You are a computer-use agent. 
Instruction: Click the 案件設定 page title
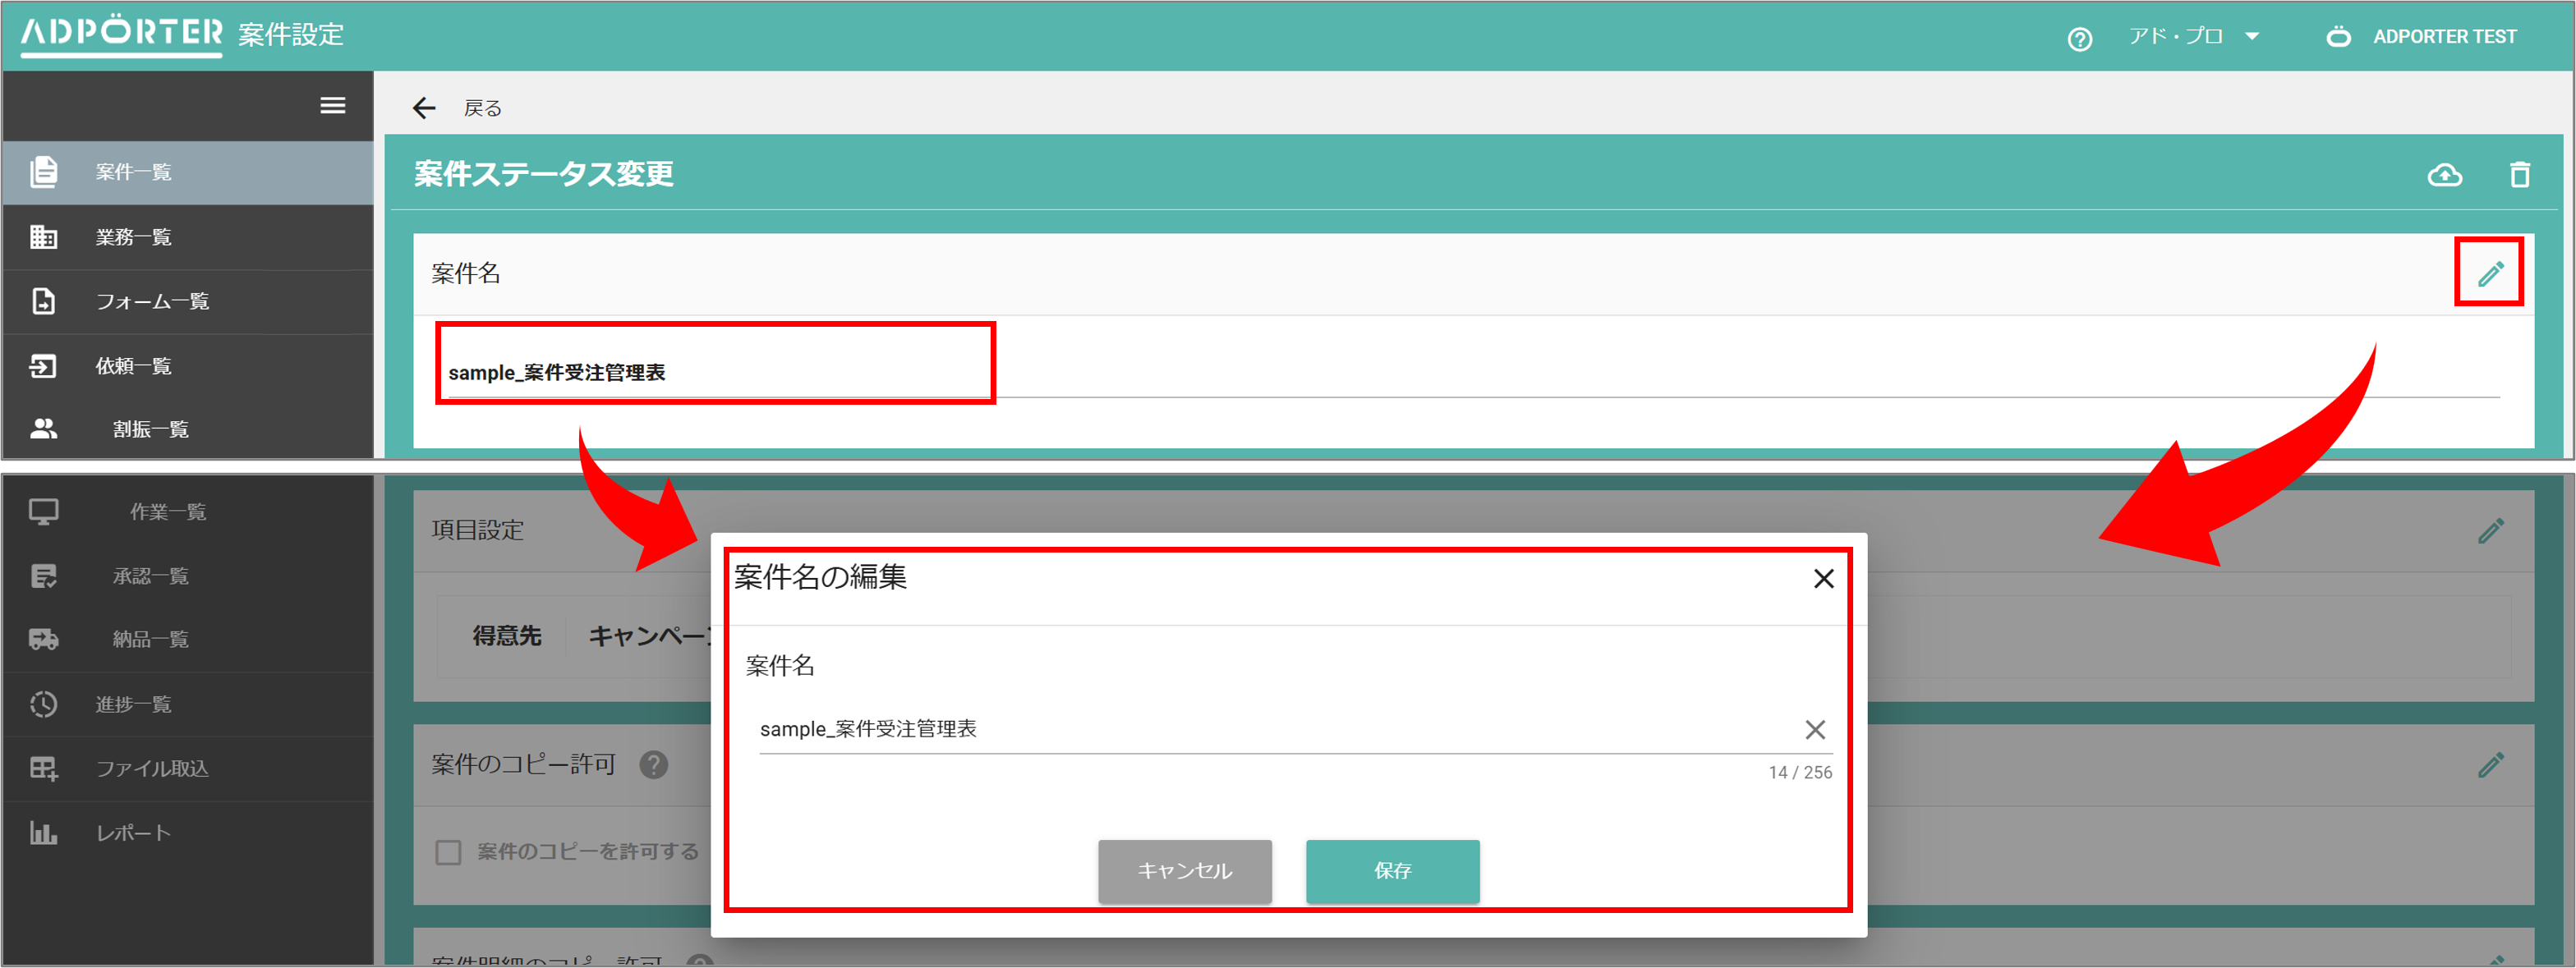tap(291, 35)
